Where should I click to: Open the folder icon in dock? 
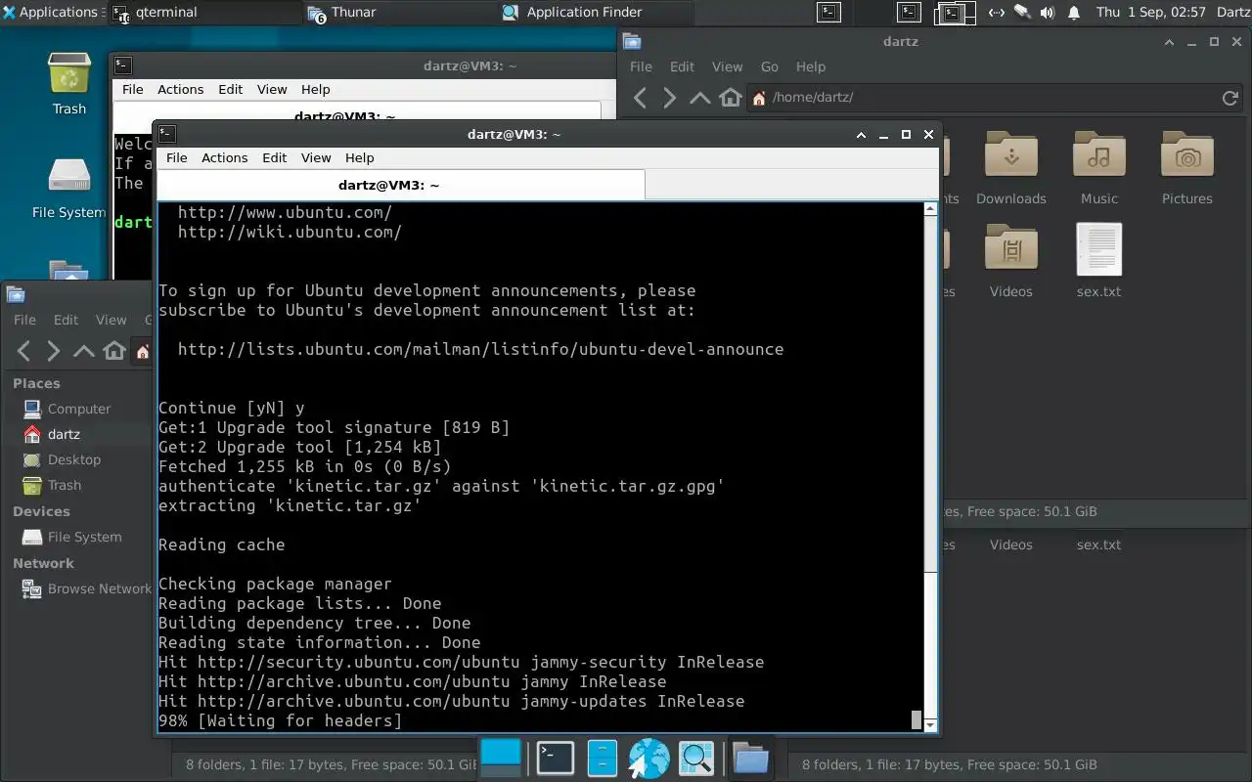tap(750, 758)
